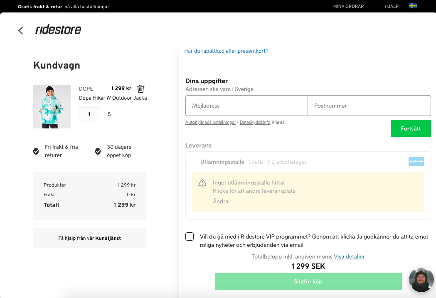The image size is (436, 298).
Task: Open the rabattkod eller presentkort link
Action: click(x=227, y=51)
